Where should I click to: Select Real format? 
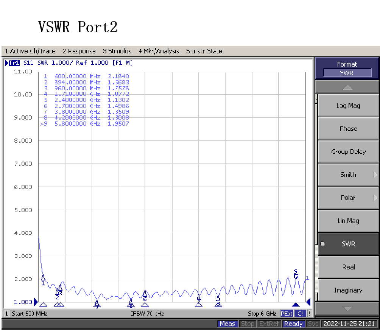(x=348, y=267)
